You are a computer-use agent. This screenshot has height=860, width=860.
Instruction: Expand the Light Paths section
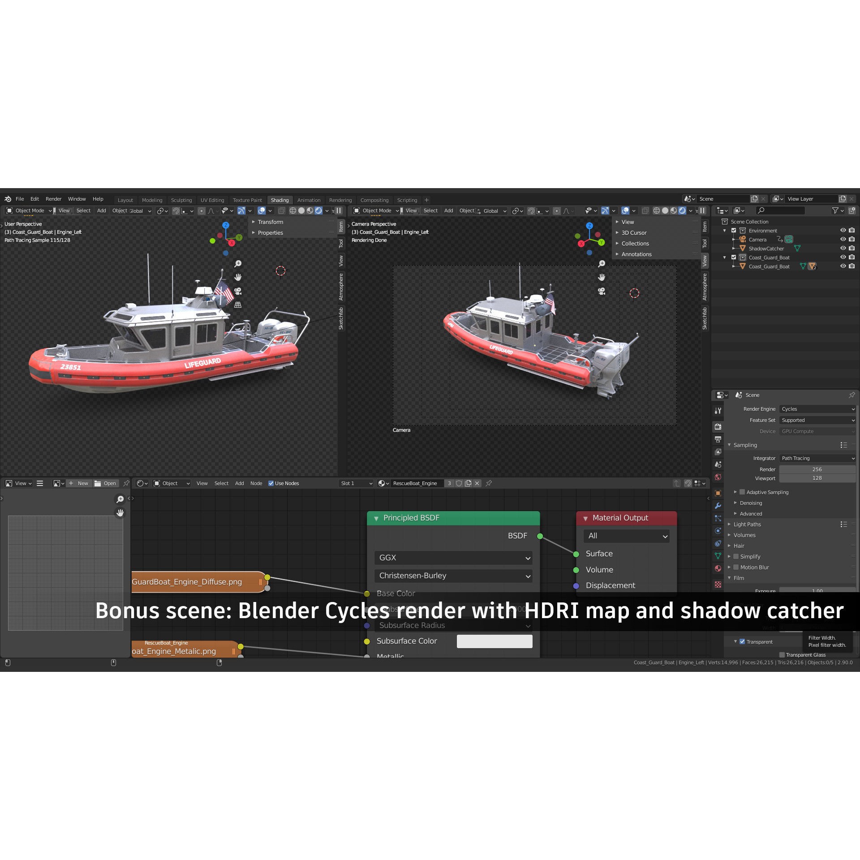click(x=747, y=524)
